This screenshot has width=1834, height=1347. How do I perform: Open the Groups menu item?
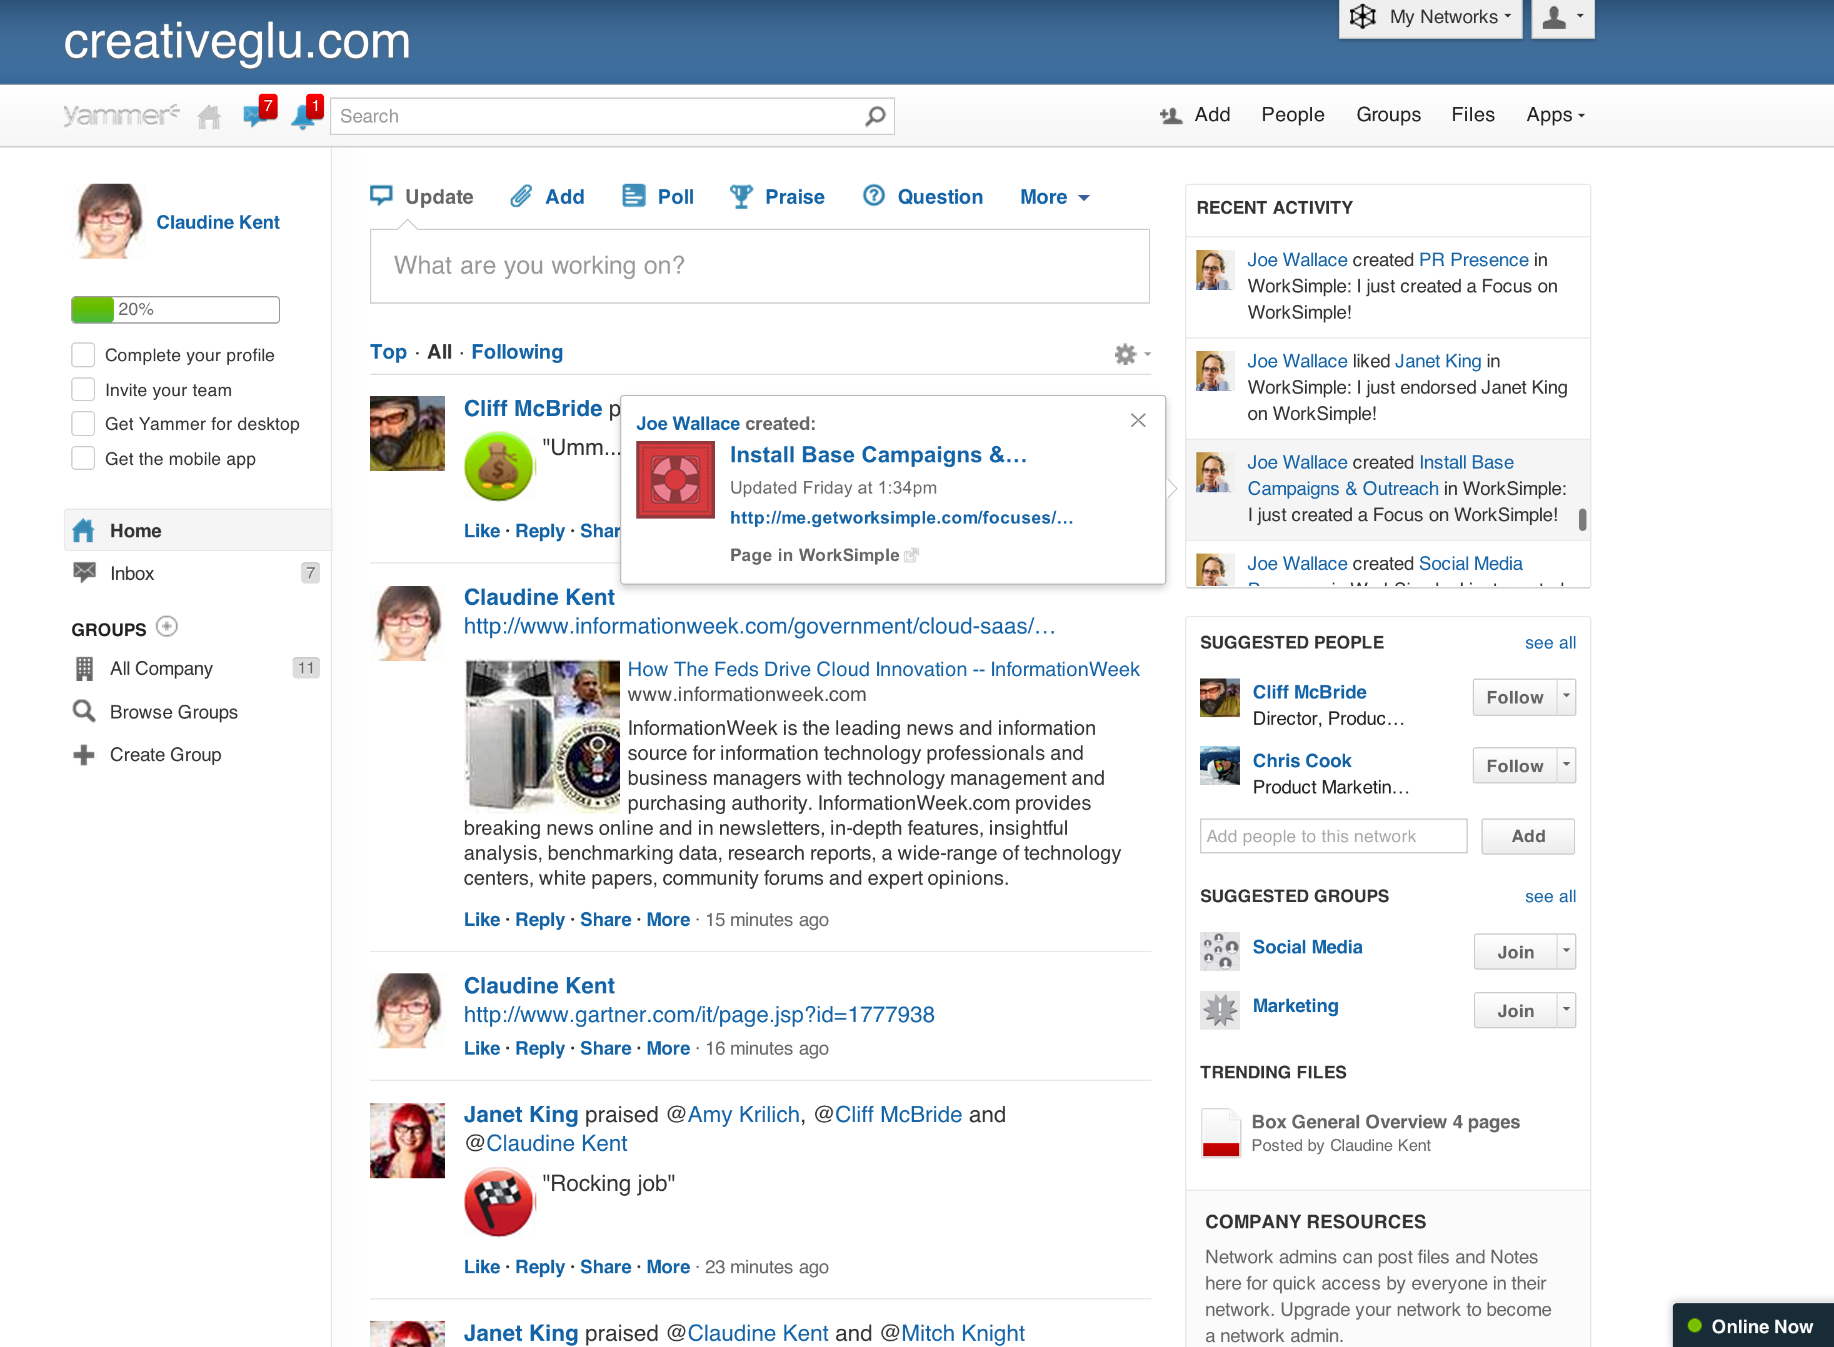(1388, 115)
